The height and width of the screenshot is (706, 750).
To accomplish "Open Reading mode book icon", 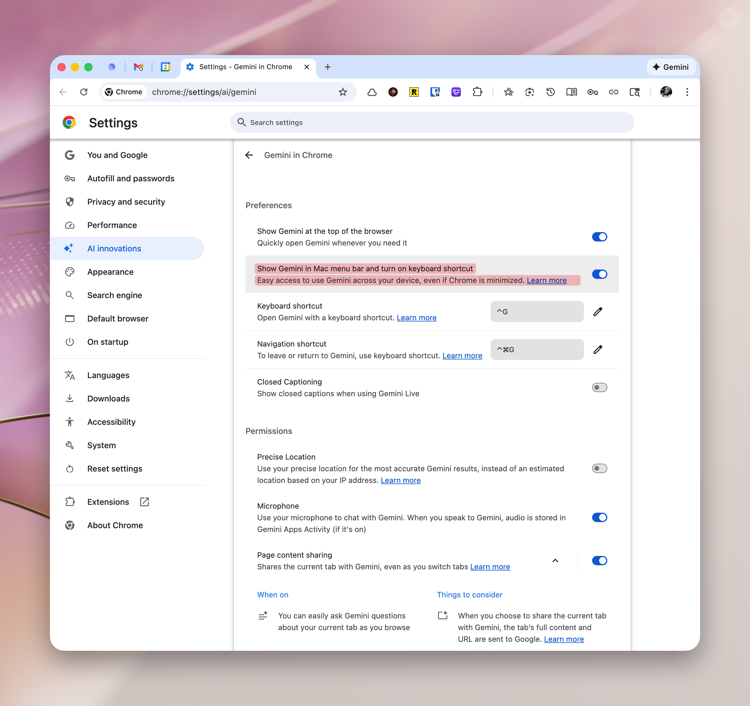I will [571, 92].
